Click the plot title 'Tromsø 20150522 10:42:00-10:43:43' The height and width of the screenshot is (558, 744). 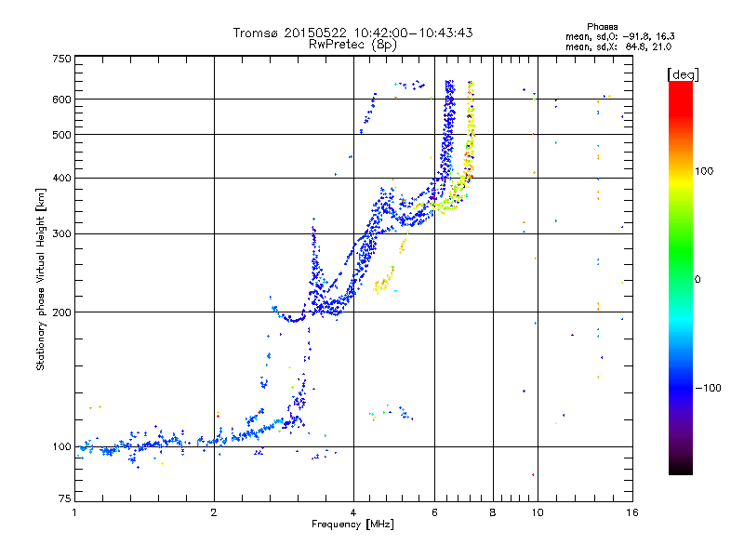tap(352, 33)
